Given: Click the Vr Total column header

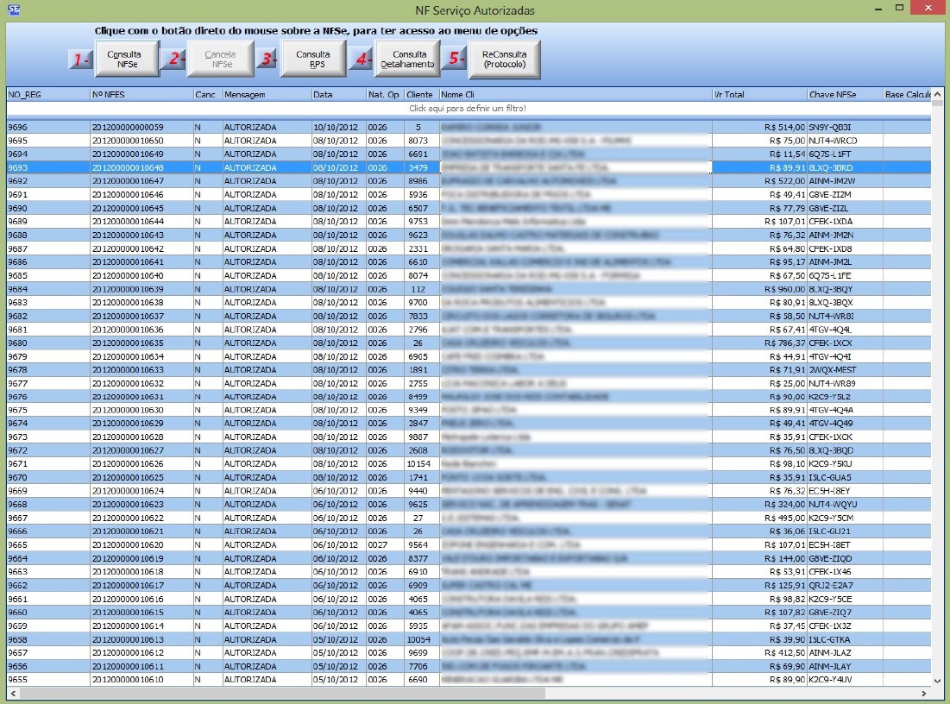Looking at the screenshot, I should 758,94.
